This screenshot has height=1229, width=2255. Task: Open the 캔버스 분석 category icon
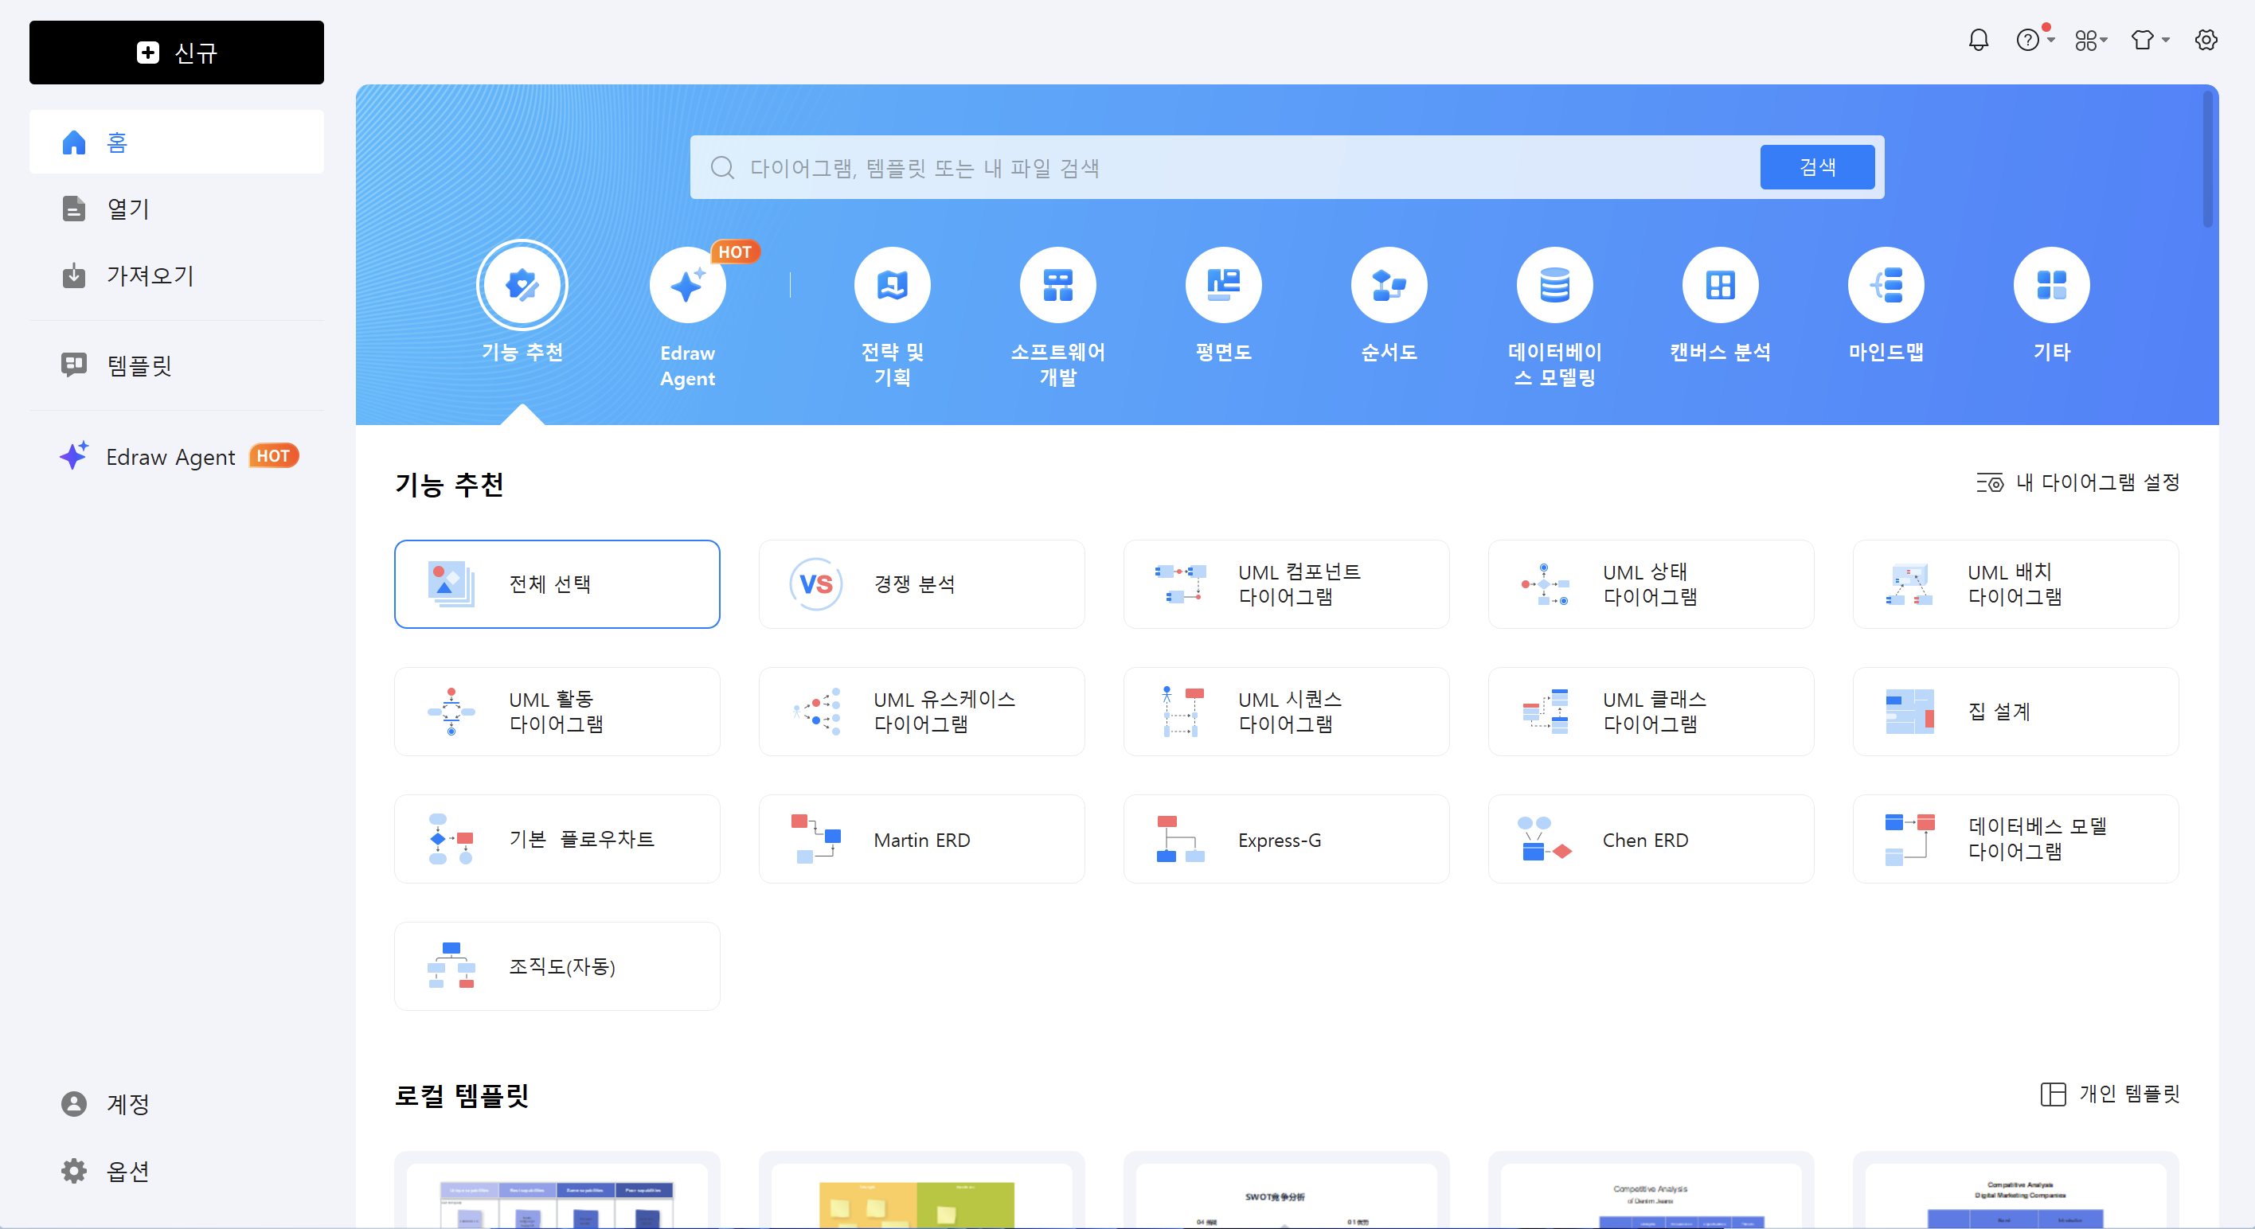coord(1719,286)
